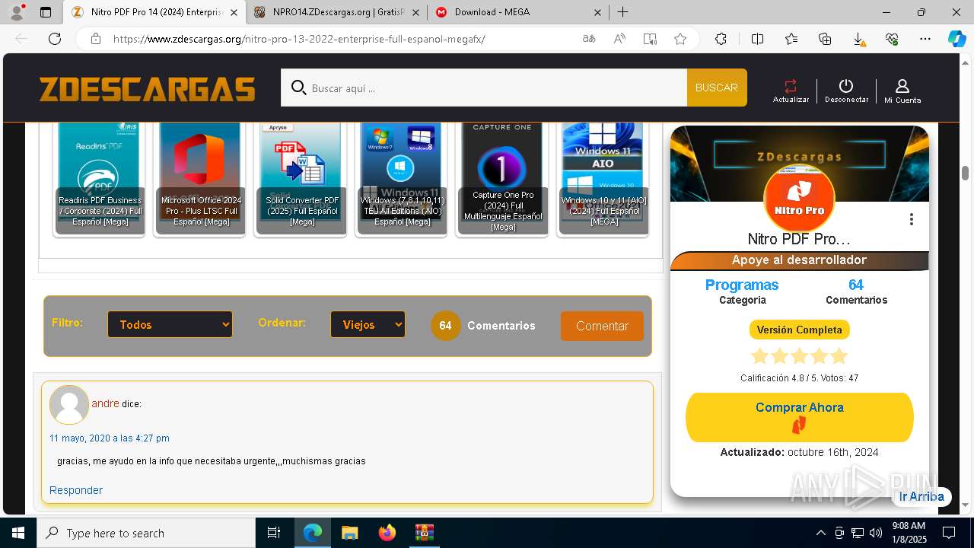Click the search magnifier icon in Buscar field
The width and height of the screenshot is (974, 548).
point(299,88)
